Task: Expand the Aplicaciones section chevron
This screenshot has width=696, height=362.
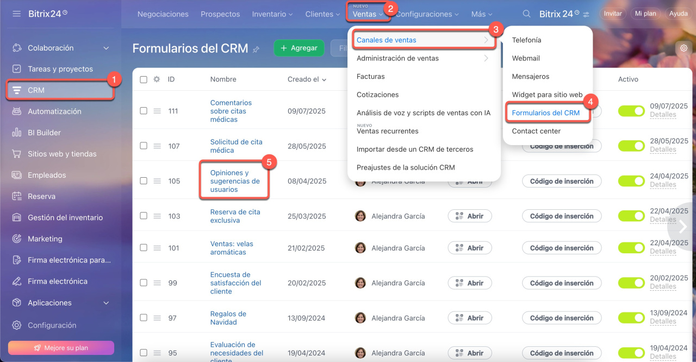Action: tap(106, 303)
